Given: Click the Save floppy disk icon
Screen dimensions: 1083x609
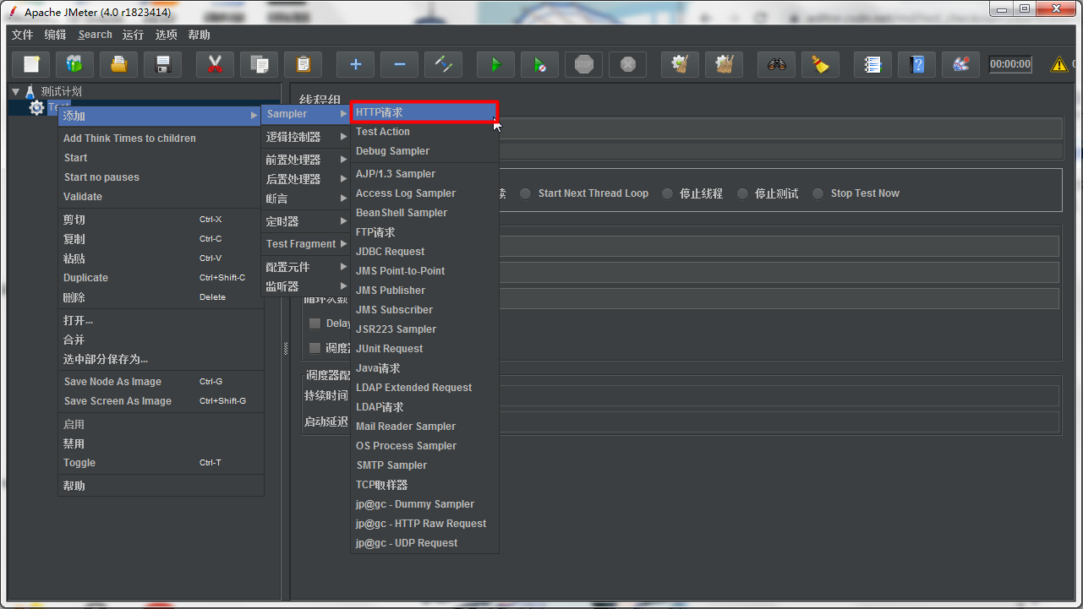Looking at the screenshot, I should (x=163, y=64).
